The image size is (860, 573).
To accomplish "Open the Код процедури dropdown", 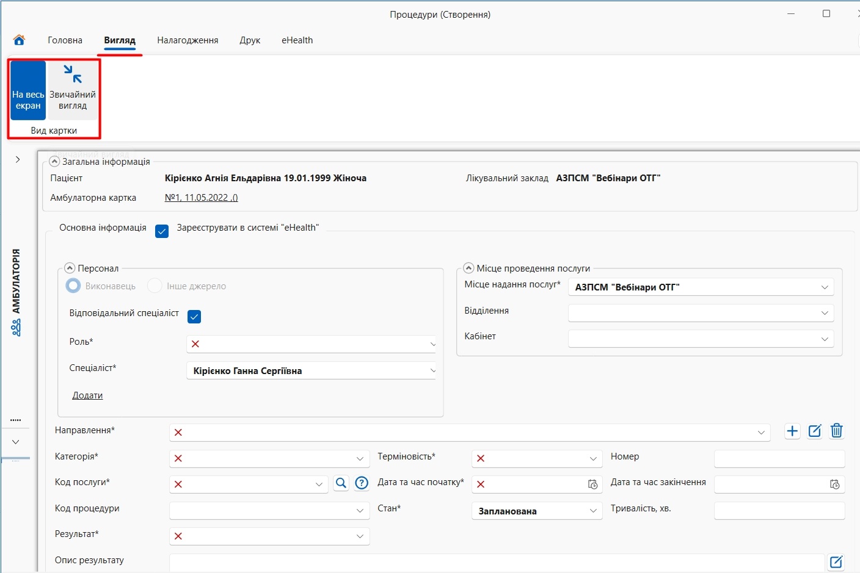I will pos(360,510).
